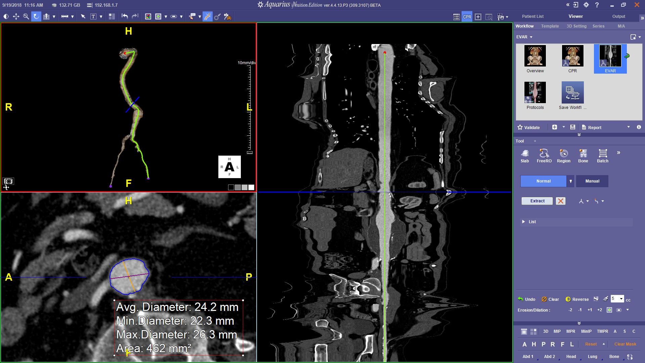645x363 pixels.
Task: Activate the vessel centerline tool
Action: coord(208,16)
